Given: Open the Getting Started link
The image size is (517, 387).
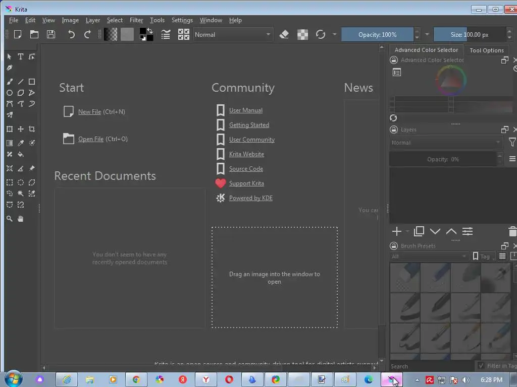Looking at the screenshot, I should point(249,125).
